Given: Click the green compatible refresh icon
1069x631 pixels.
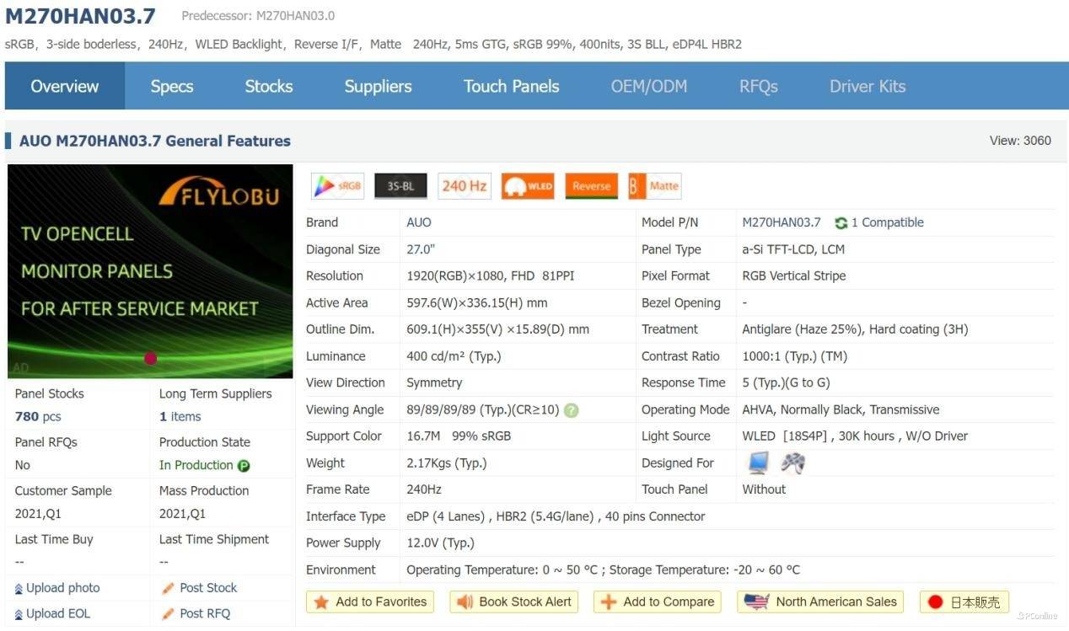Looking at the screenshot, I should [841, 223].
